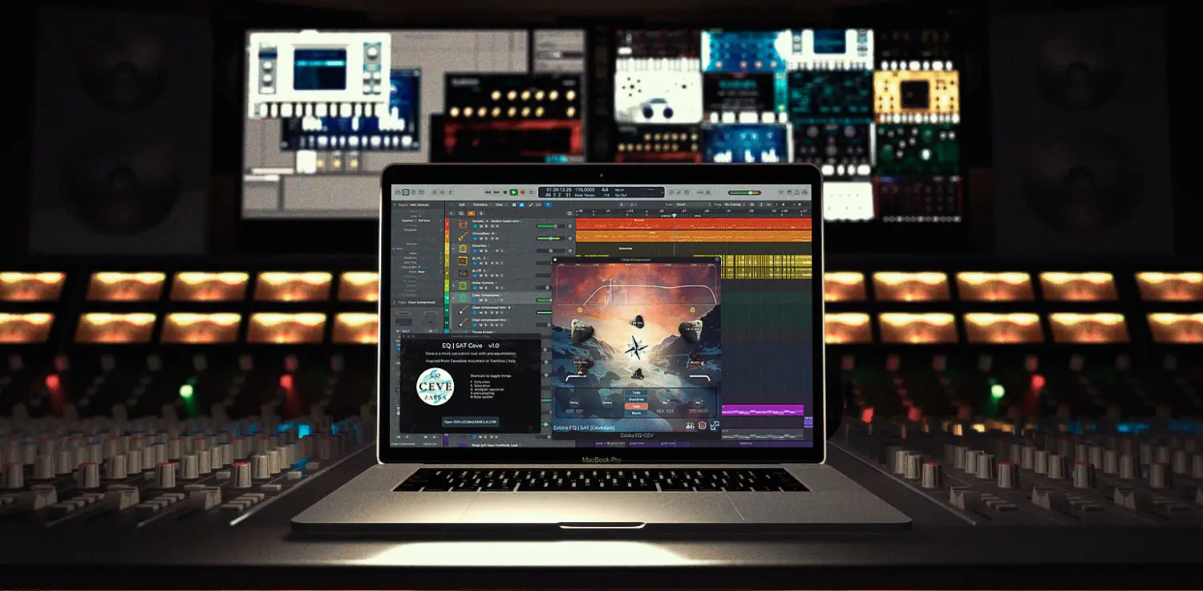The image size is (1203, 591).
Task: Click the fullscreen arrows icon in Zabba plugin
Action: 714,426
